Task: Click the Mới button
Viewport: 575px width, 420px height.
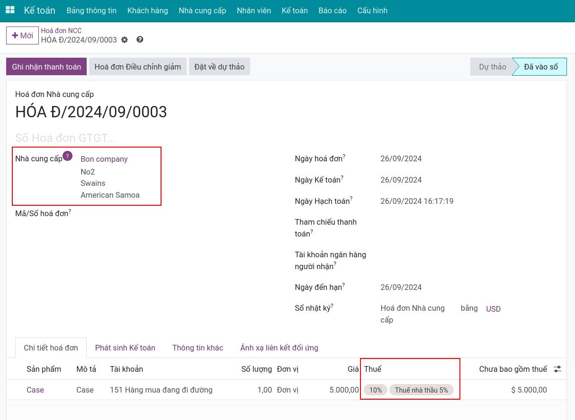Action: 22,35
